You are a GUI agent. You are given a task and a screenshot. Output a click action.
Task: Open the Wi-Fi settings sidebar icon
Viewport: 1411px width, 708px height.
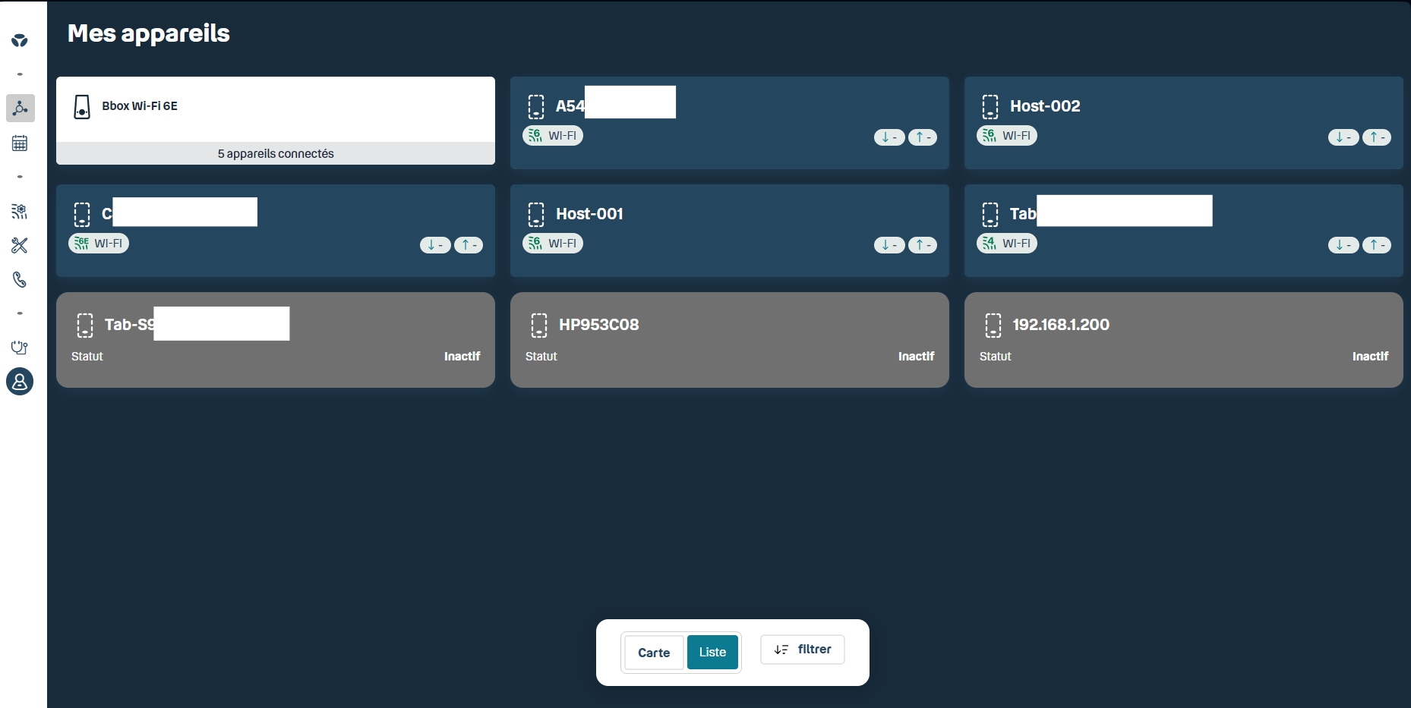(x=20, y=212)
